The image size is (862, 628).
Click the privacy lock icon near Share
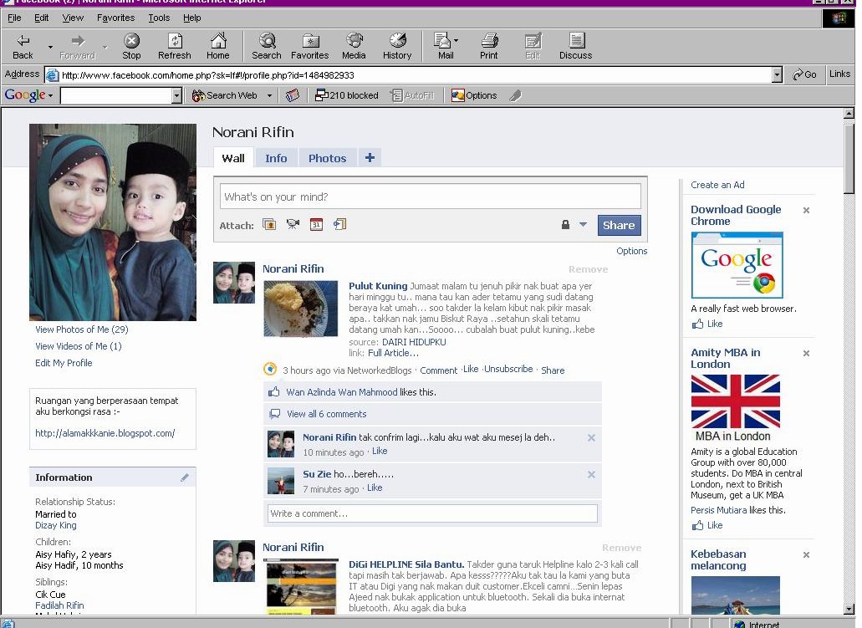click(x=565, y=224)
